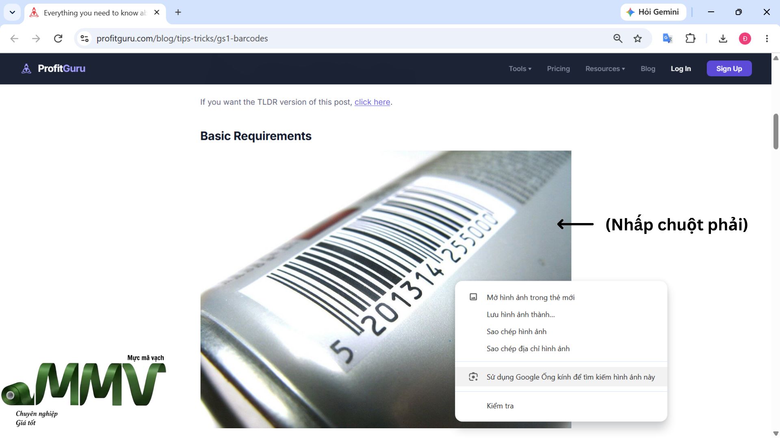Open the Extensions puzzle icon
This screenshot has height=438, width=780.
690,39
